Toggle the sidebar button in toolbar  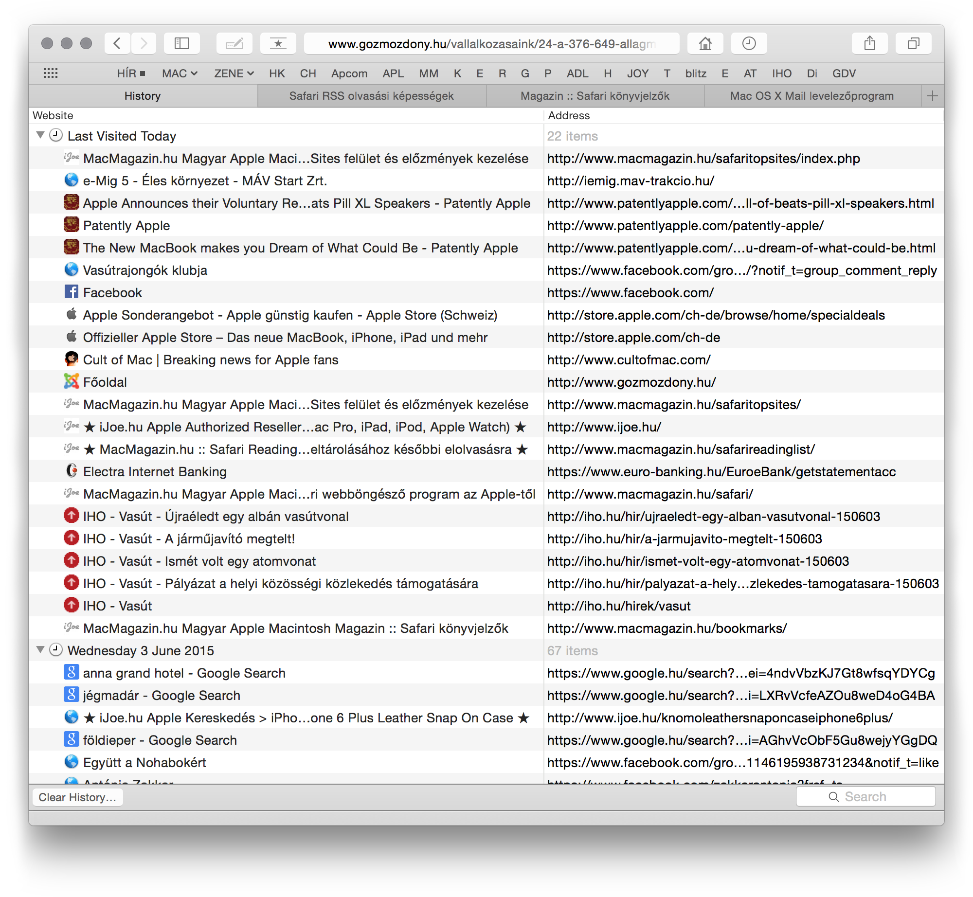point(182,44)
